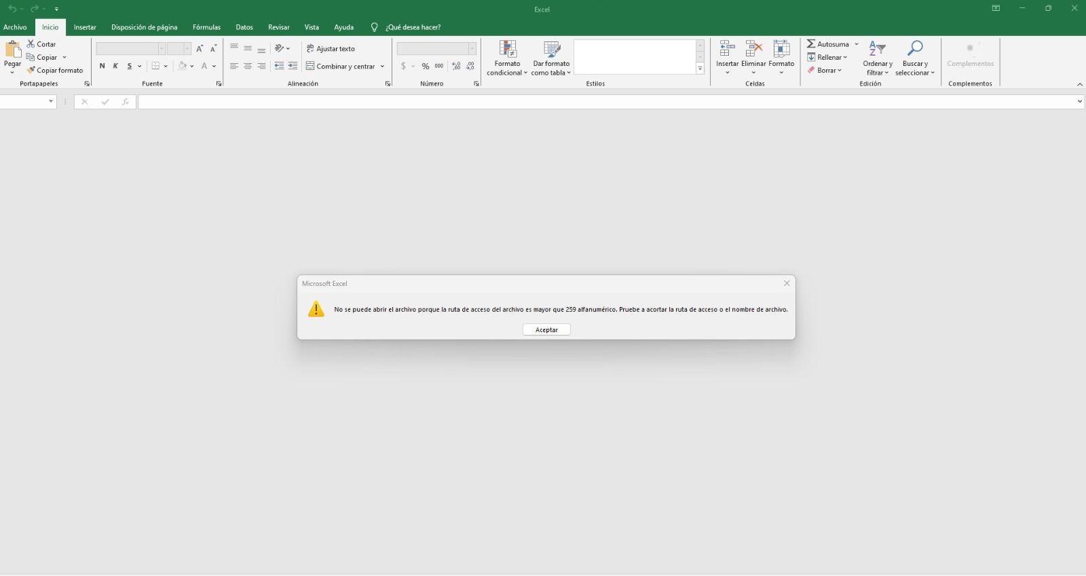Open the Name Box dropdown
Viewport: 1086px width, 576px height.
(50, 101)
